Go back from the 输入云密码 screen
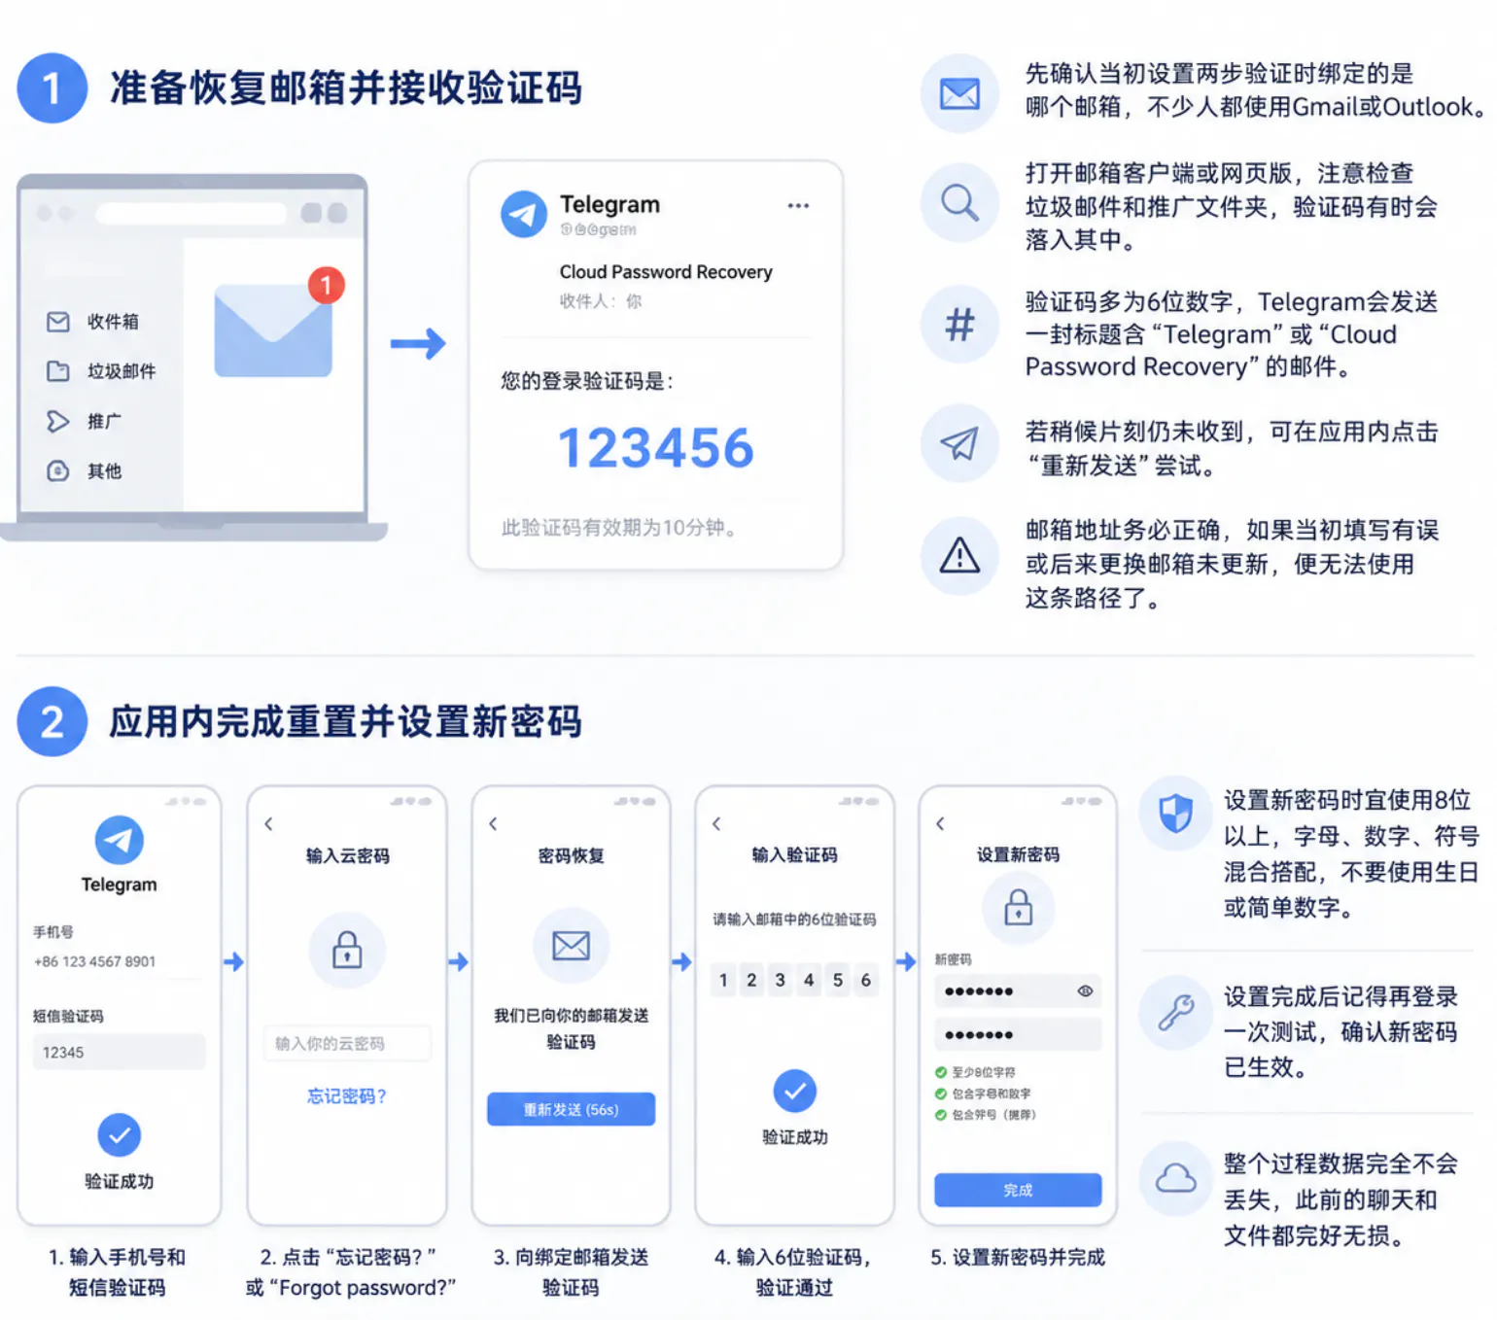Viewport: 1497px width, 1320px height. [269, 824]
